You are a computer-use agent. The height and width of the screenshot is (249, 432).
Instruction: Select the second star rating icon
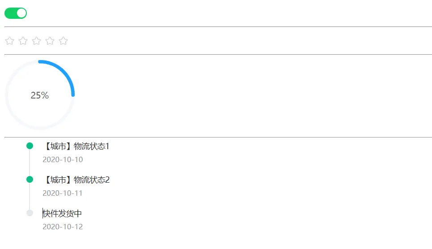pyautogui.click(x=23, y=41)
